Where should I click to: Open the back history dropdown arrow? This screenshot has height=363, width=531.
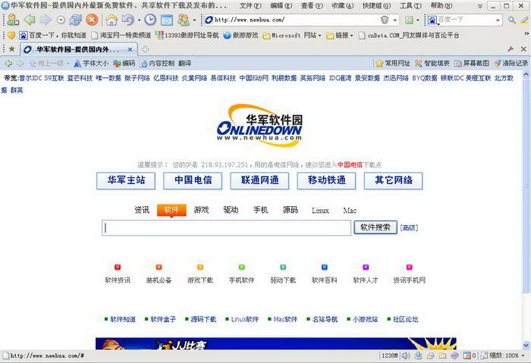tap(61, 20)
